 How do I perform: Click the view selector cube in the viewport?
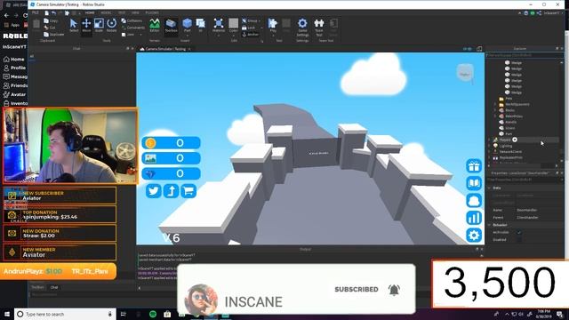pyautogui.click(x=465, y=74)
